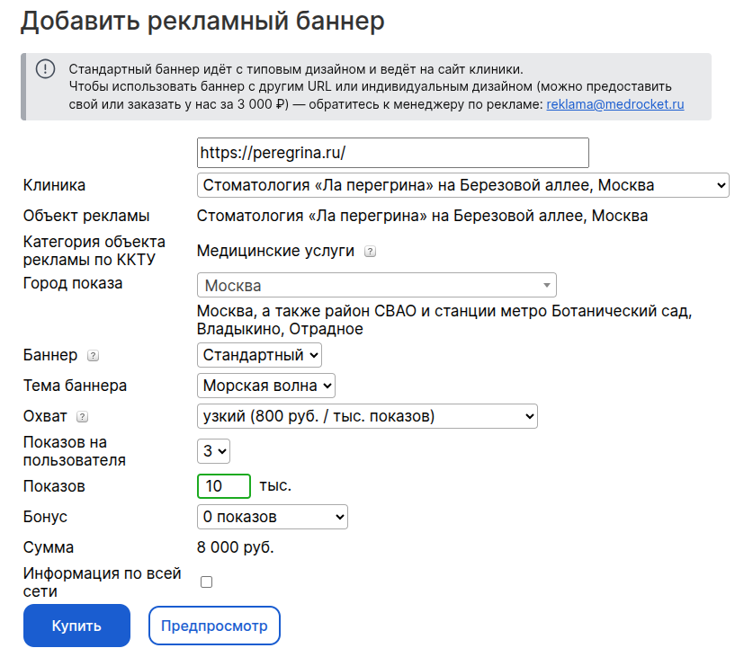735x657 pixels.
Task: Click the exclamation info icon in the notice
Action: point(46,69)
